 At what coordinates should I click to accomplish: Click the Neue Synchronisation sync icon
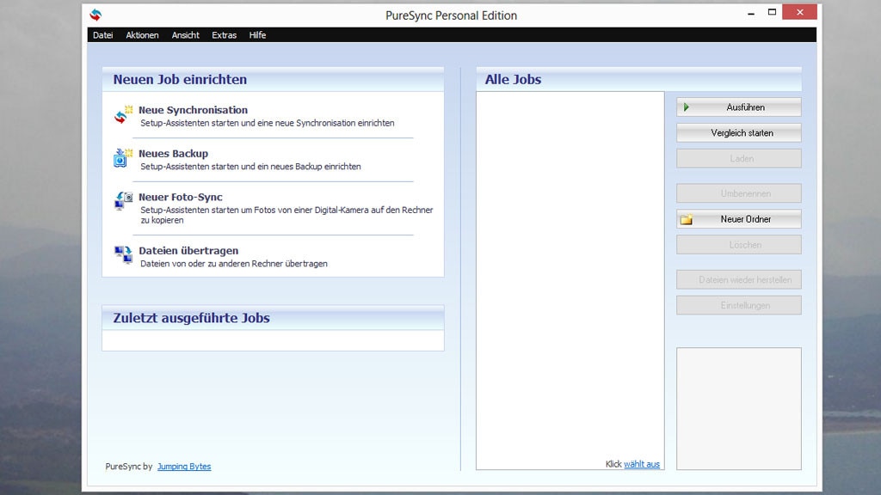tap(123, 114)
